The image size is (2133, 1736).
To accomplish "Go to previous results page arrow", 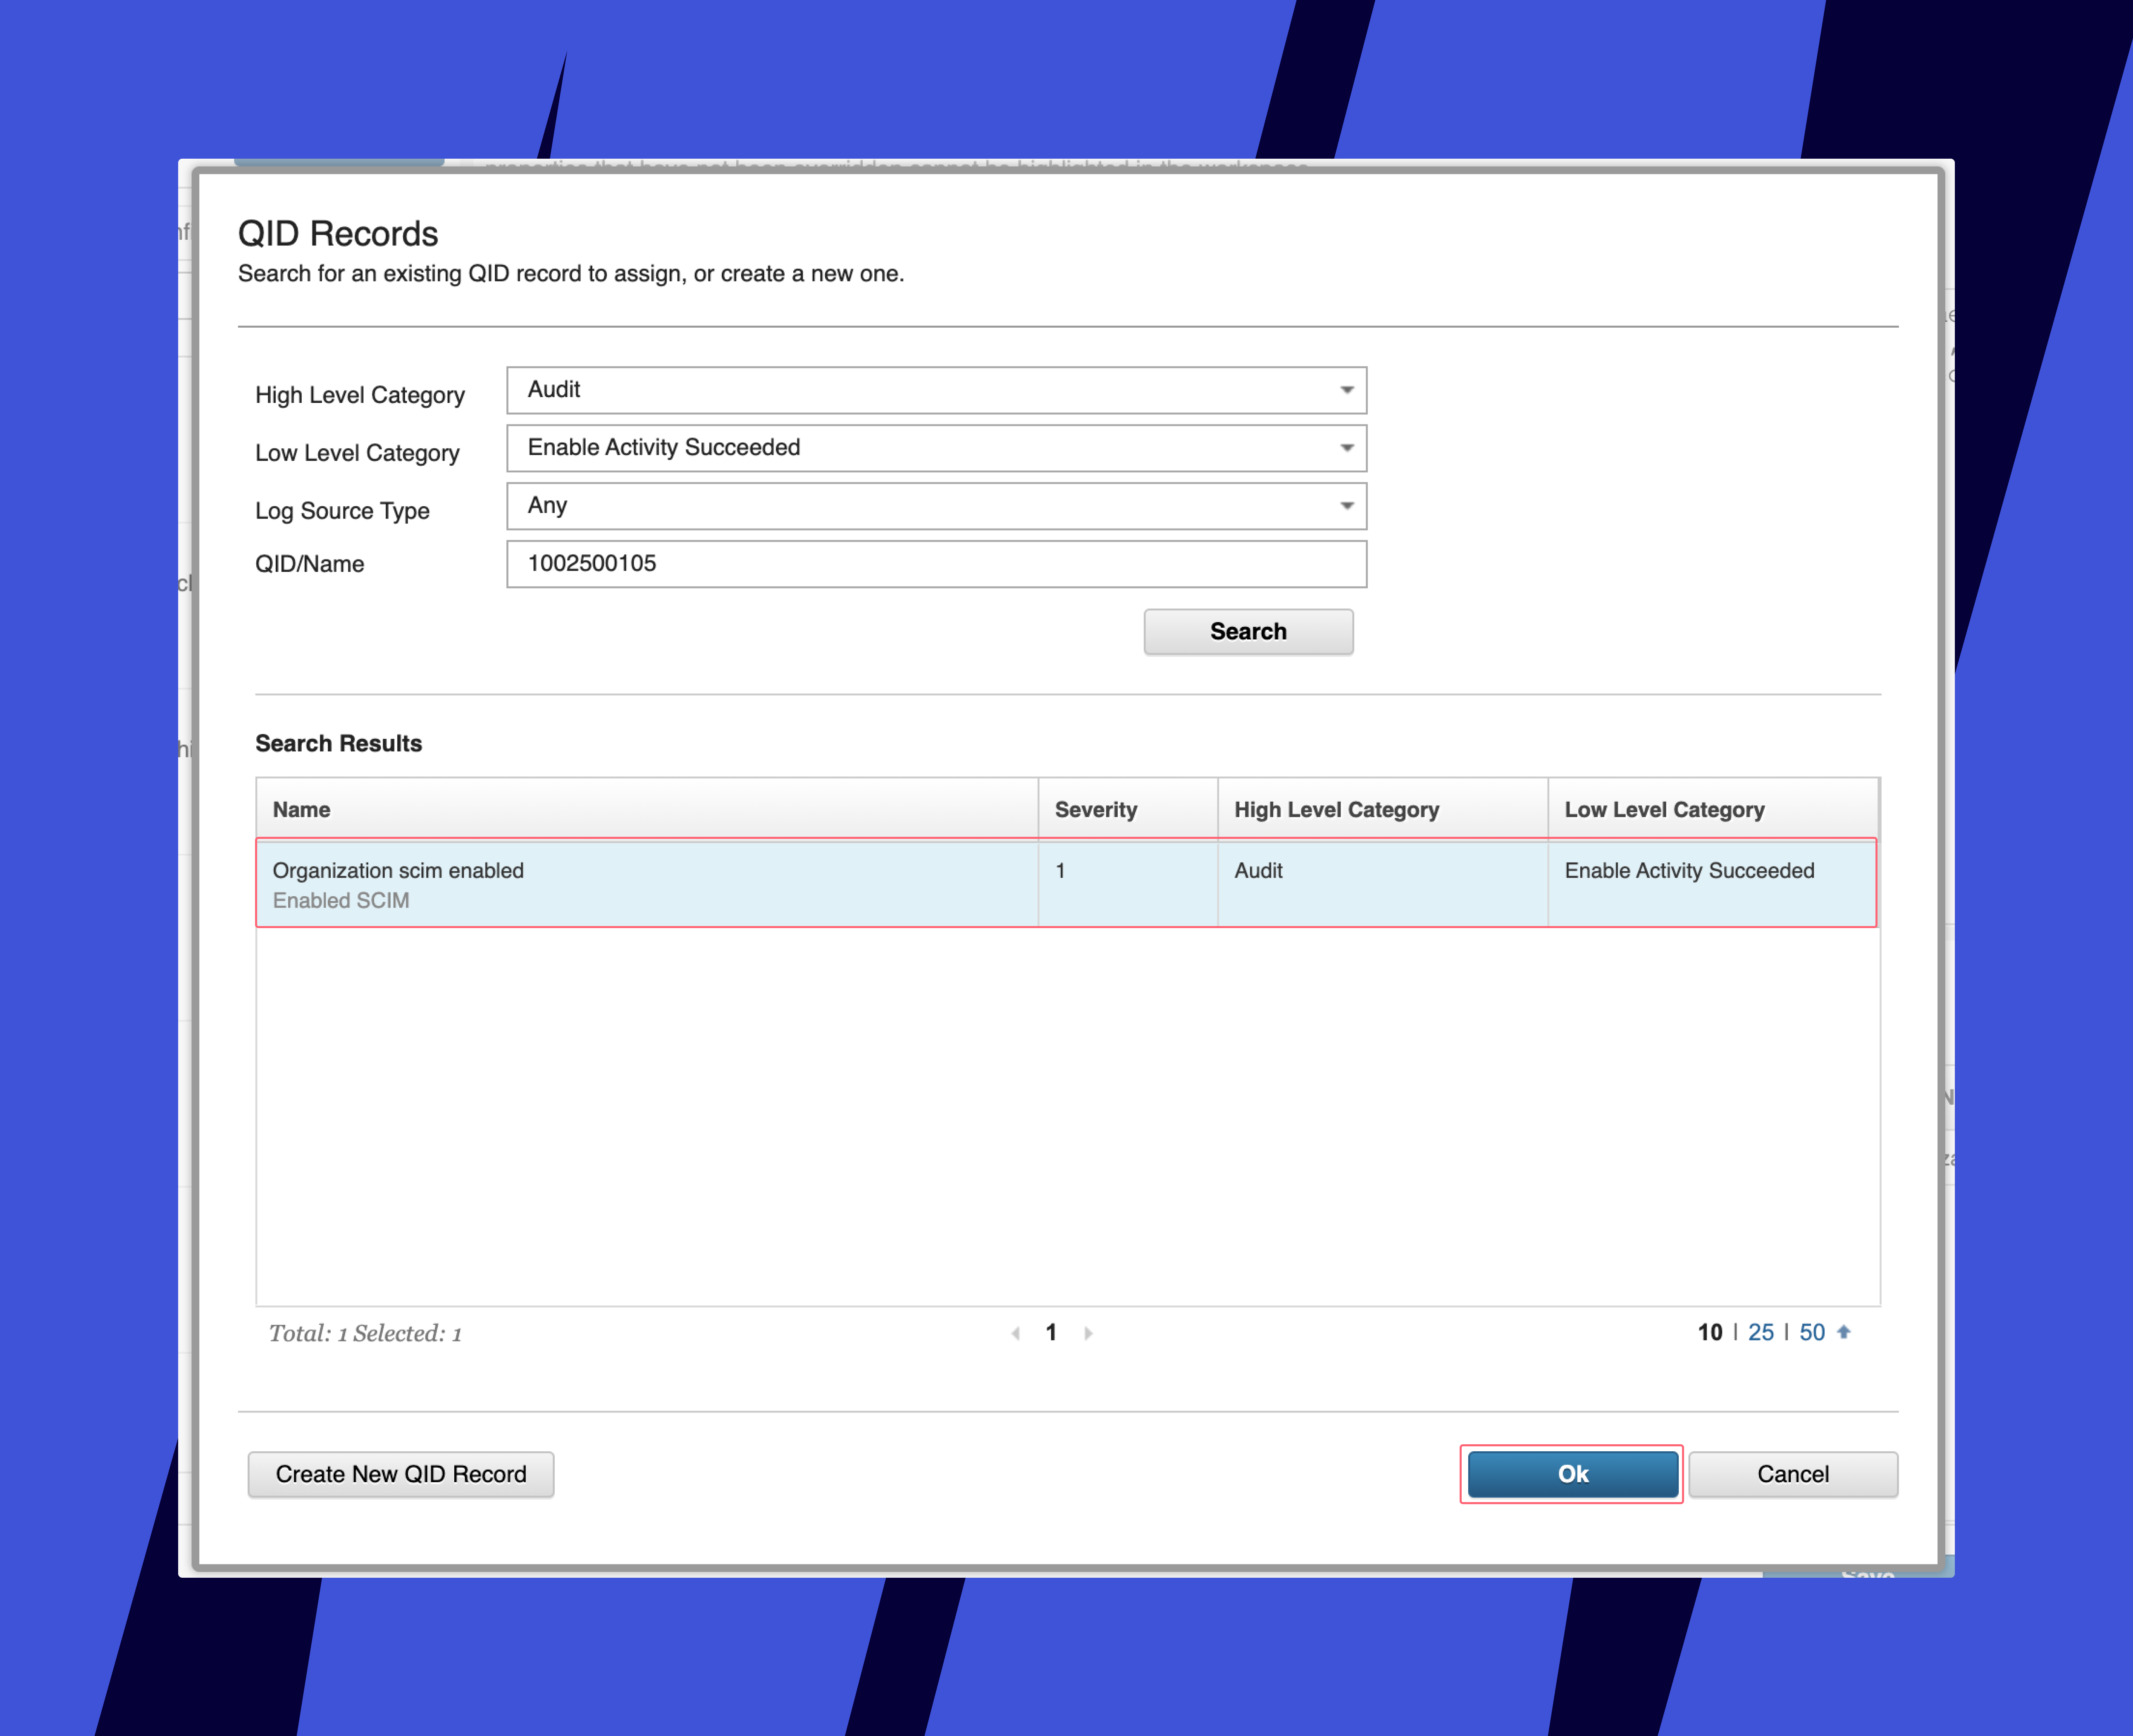I will 1016,1333.
